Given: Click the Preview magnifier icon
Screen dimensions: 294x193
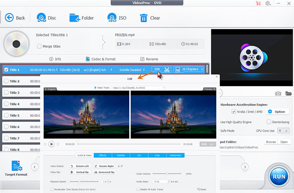Looking at the screenshot, I should coord(214,89).
